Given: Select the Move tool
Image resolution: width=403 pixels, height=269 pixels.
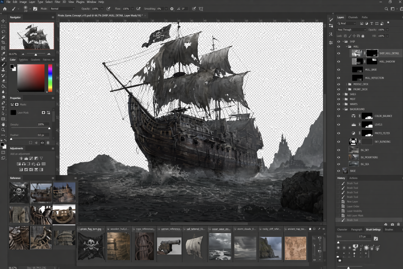Looking at the screenshot, I should 3,21.
